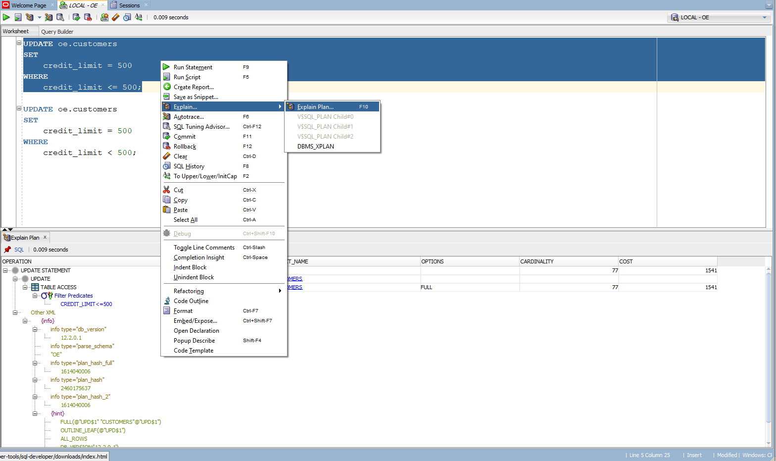Click Commit in the context menu
This screenshot has width=776, height=461.
224,137
